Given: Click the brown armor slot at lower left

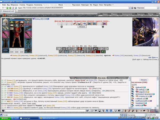Looking at the screenshot, I should [6, 43].
